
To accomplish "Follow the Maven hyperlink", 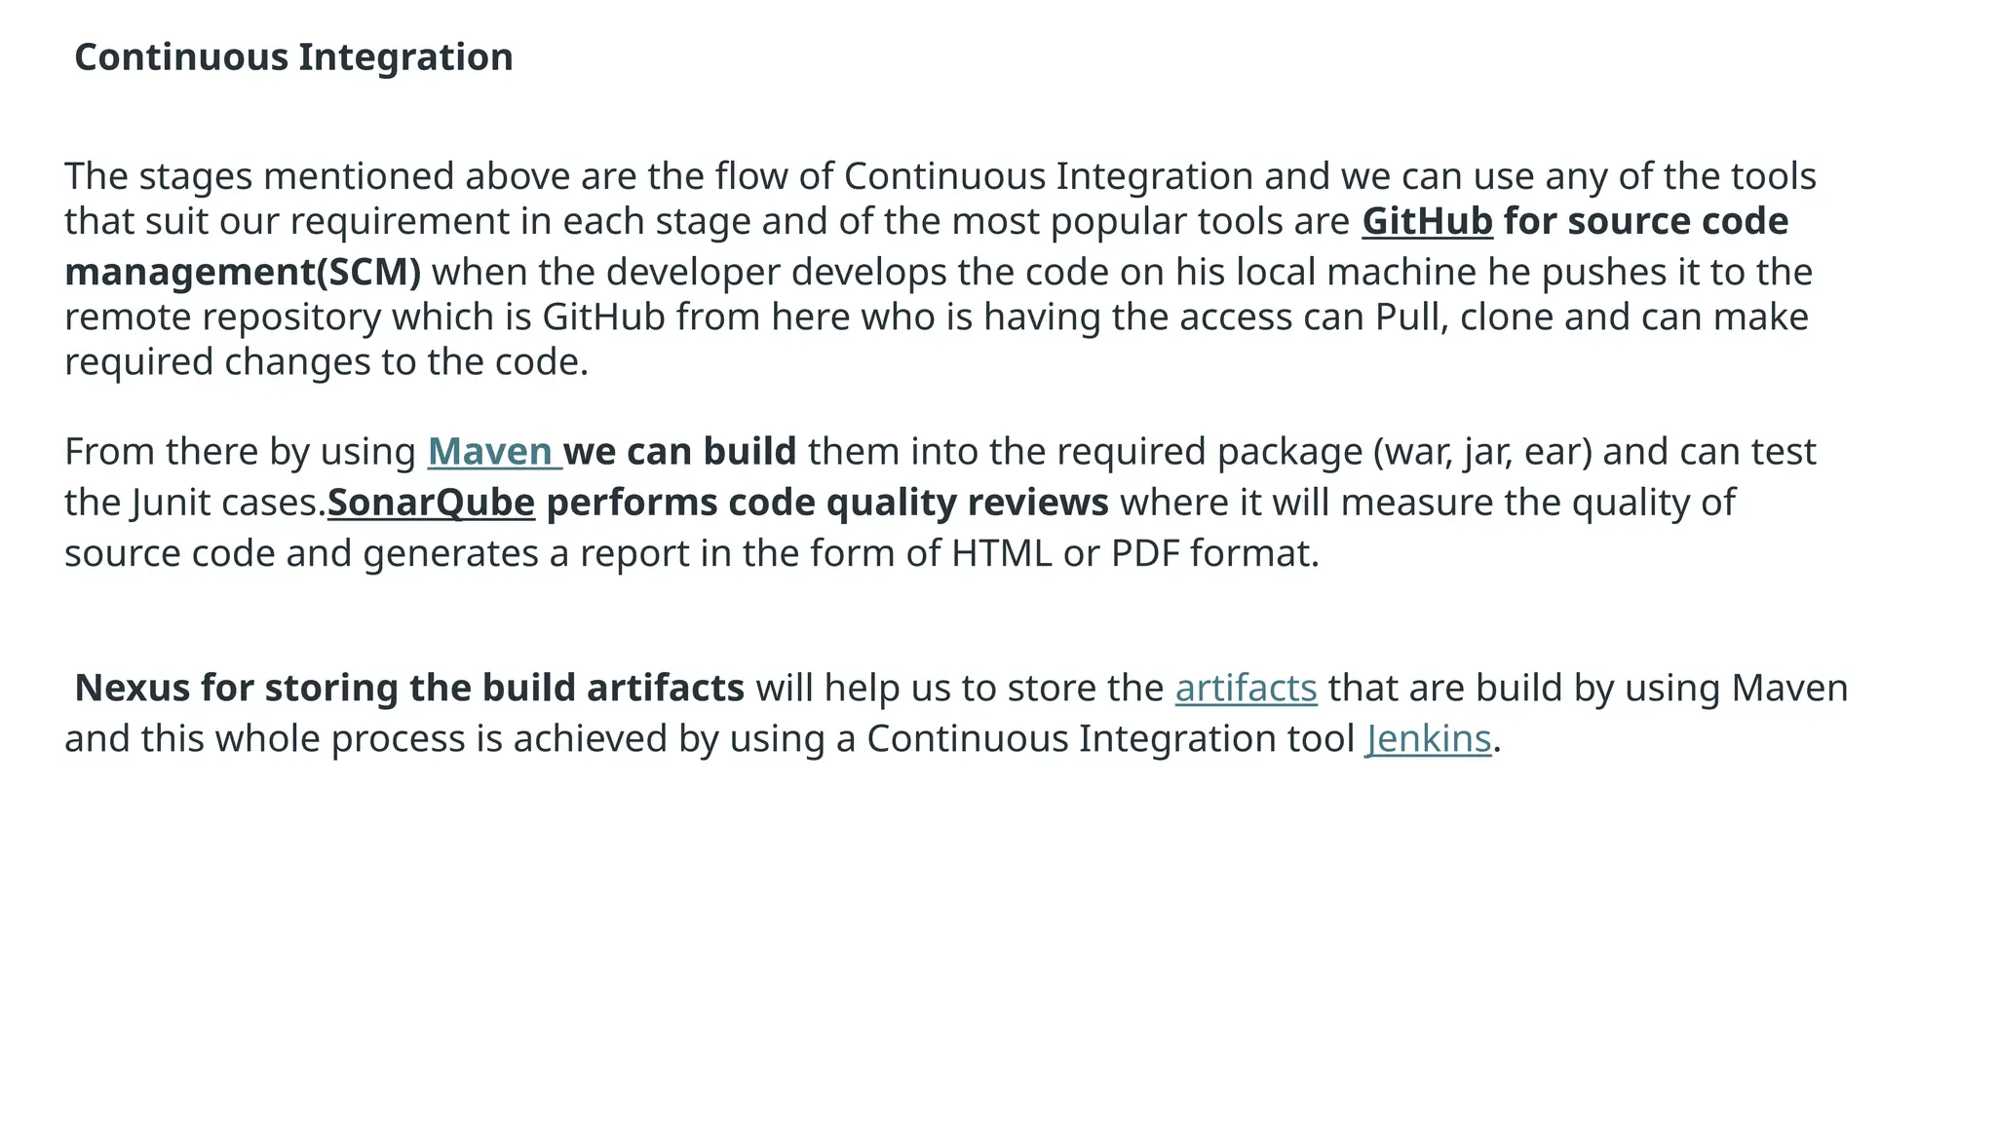I will tap(494, 452).
